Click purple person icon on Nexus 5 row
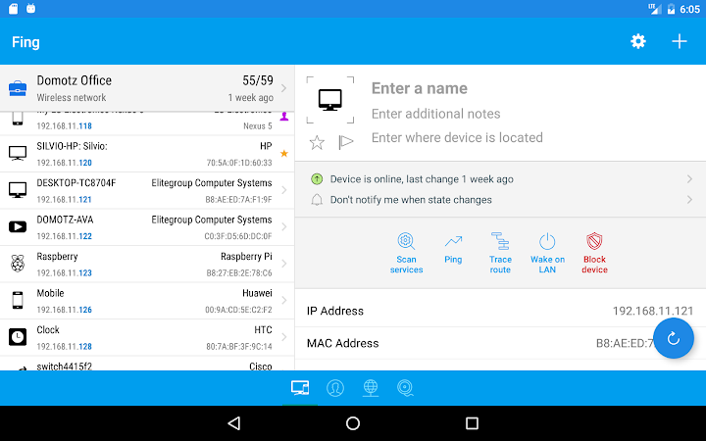This screenshot has height=441, width=706. [x=284, y=117]
